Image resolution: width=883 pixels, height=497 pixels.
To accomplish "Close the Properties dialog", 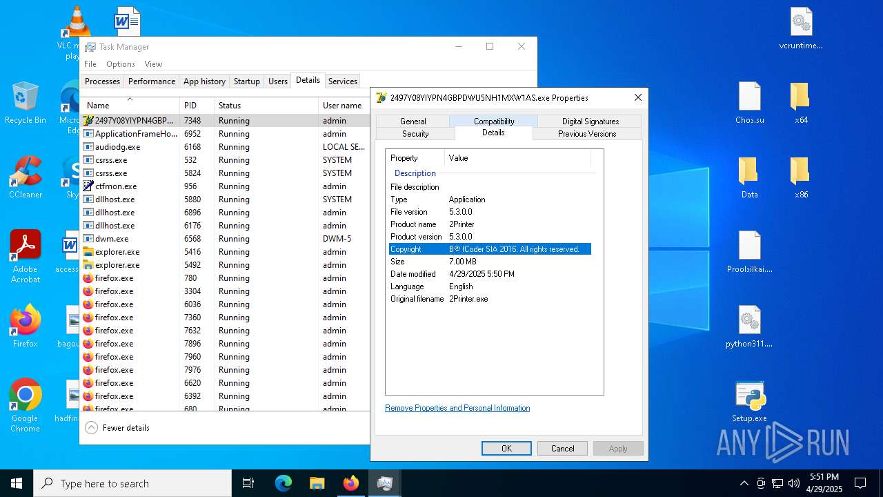I will 637,97.
